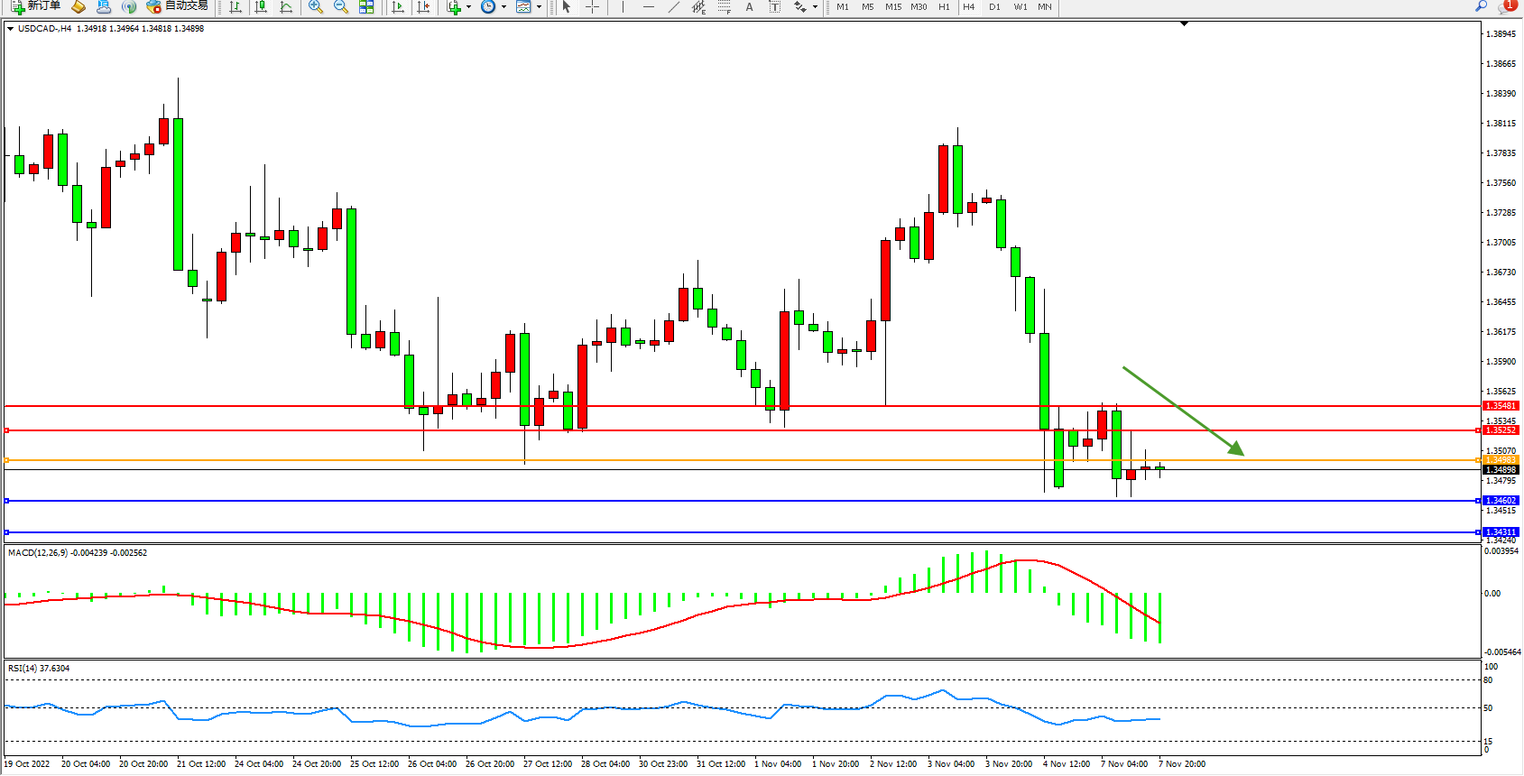Zoom out of the chart
This screenshot has height=776, width=1524.
[x=341, y=7]
